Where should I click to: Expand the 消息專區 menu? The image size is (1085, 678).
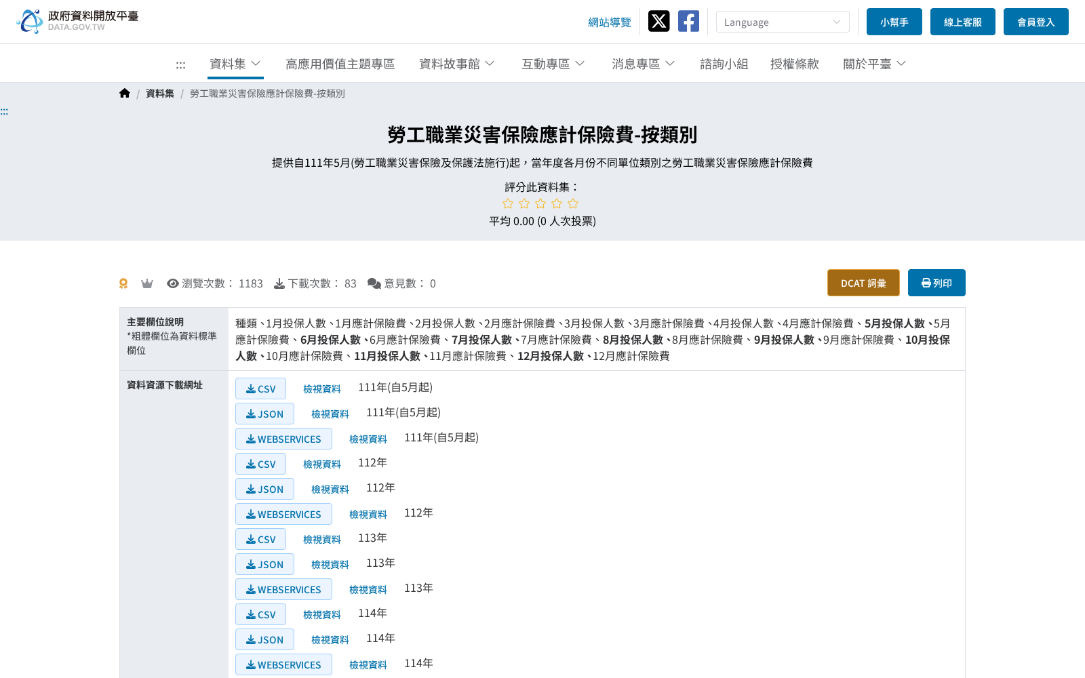(644, 64)
